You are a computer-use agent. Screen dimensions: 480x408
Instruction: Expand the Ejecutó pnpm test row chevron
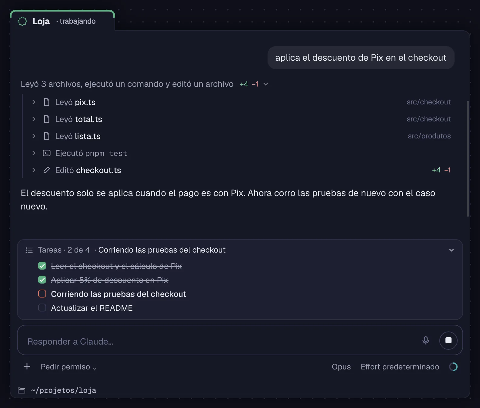pos(34,153)
